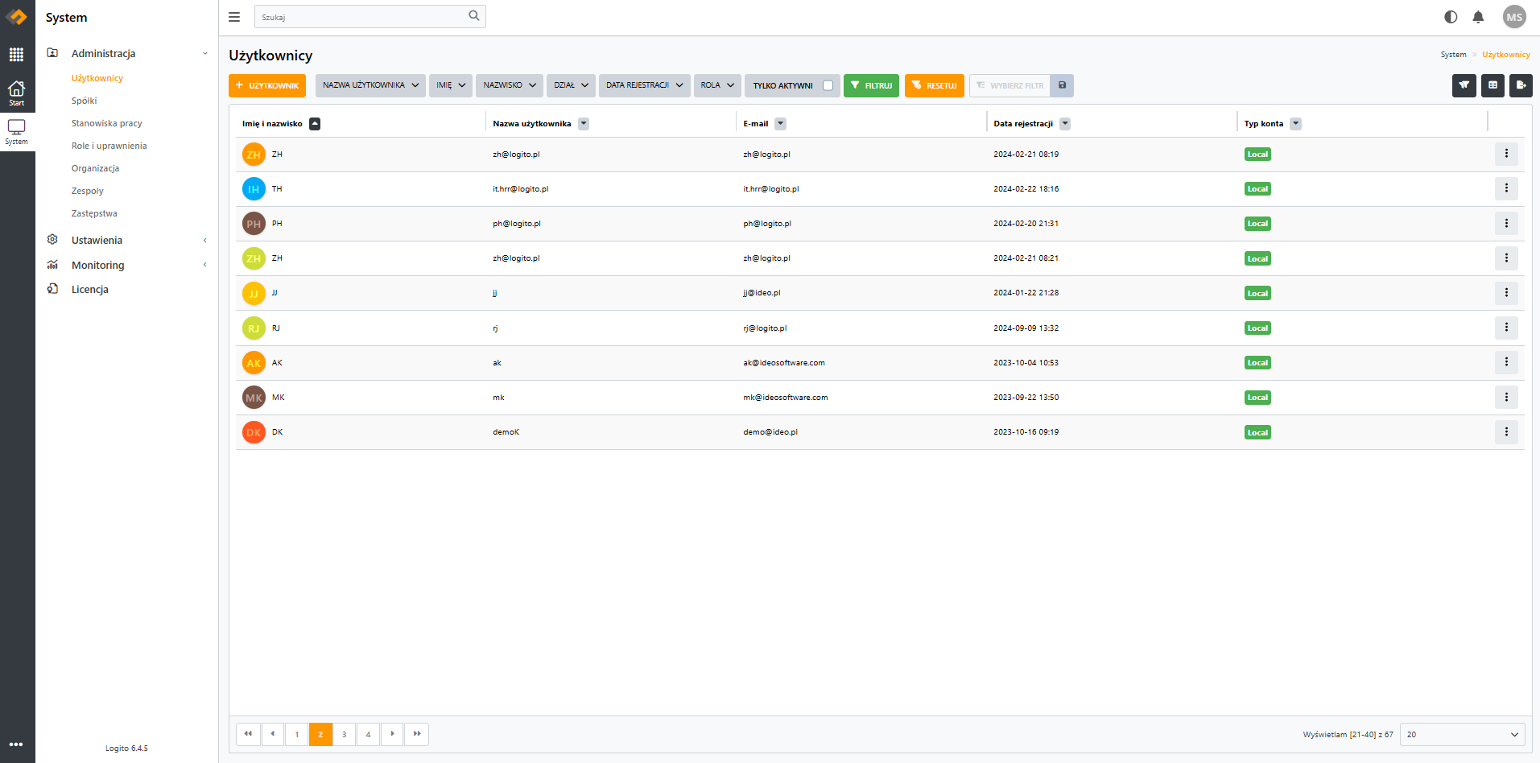Click System breadcrumb link
Screen dimensions: 1540x763
click(1453, 55)
